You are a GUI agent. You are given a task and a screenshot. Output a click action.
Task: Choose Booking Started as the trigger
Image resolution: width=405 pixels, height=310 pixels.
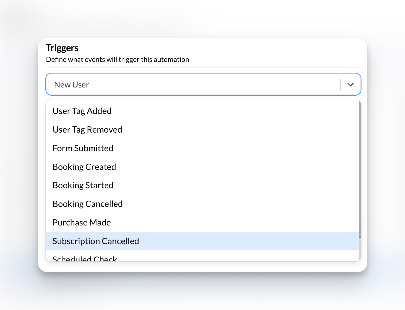pyautogui.click(x=83, y=186)
